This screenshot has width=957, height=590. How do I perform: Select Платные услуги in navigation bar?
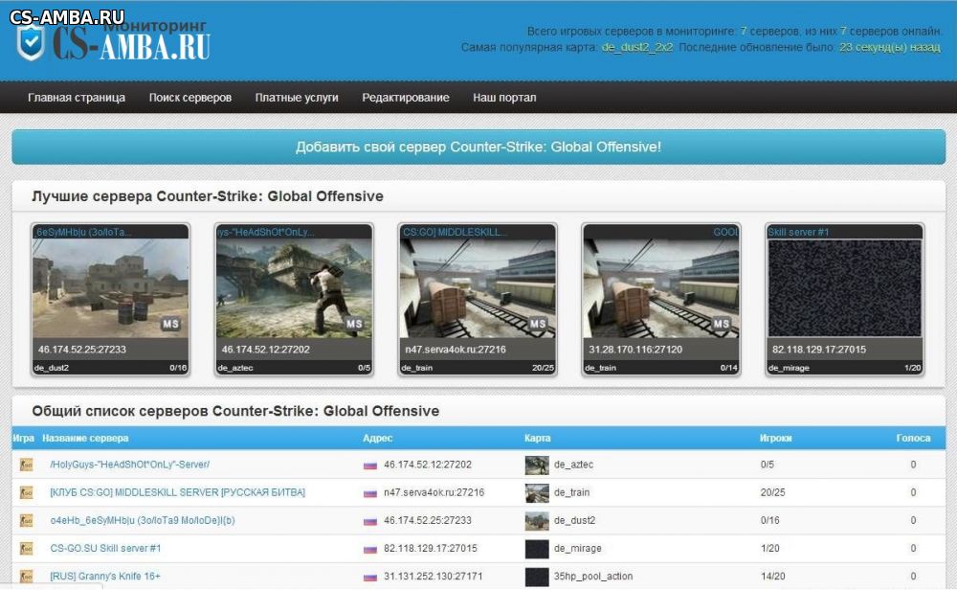click(297, 98)
